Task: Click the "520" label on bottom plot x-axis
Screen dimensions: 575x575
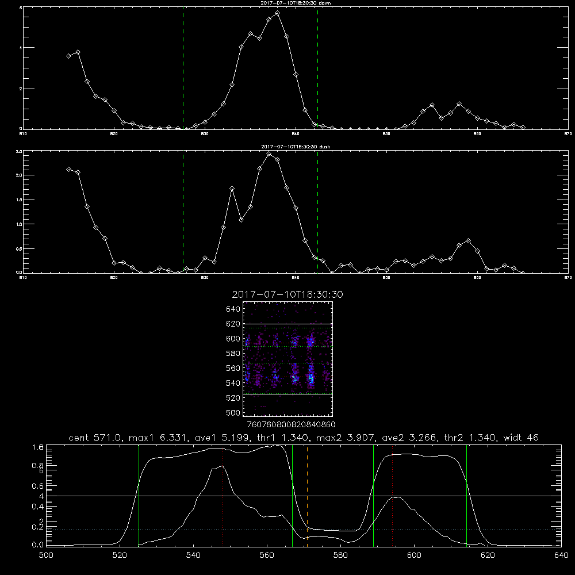Action: [120, 555]
